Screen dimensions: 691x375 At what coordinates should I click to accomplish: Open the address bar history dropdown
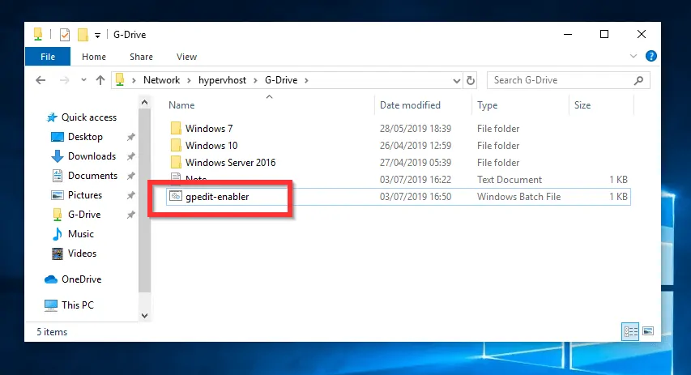(456, 80)
